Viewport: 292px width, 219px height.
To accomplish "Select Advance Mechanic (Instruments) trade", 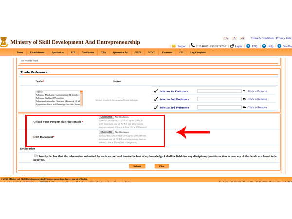I will click(58, 95).
